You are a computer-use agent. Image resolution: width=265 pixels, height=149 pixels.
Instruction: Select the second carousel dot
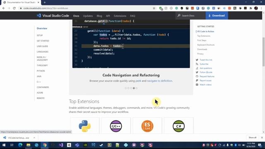128,88
